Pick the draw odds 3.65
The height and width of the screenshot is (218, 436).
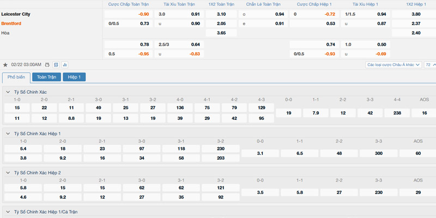pyautogui.click(x=221, y=33)
